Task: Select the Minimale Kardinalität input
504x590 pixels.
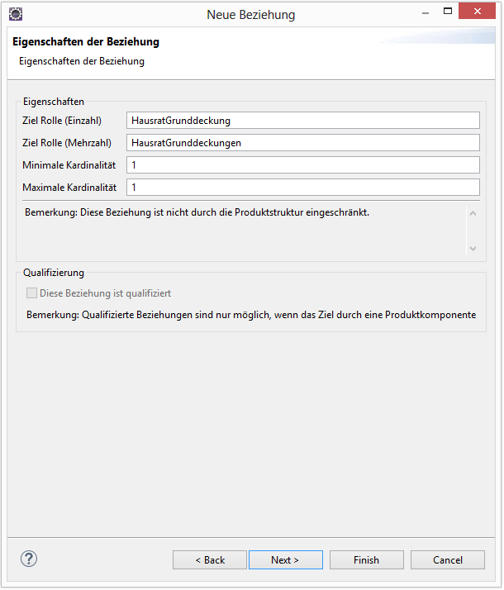Action: pos(302,165)
